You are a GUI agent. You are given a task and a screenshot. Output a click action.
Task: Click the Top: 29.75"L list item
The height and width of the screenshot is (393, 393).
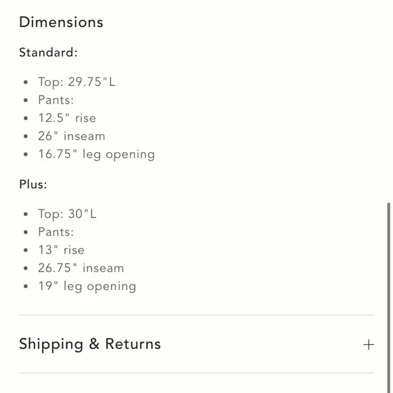pyautogui.click(x=77, y=82)
